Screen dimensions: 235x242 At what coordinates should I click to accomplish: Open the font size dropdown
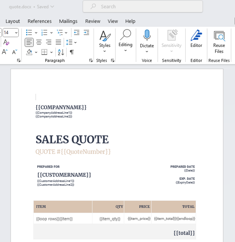[16, 33]
